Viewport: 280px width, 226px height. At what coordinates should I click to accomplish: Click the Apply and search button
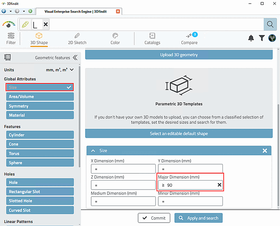pyautogui.click(x=199, y=218)
